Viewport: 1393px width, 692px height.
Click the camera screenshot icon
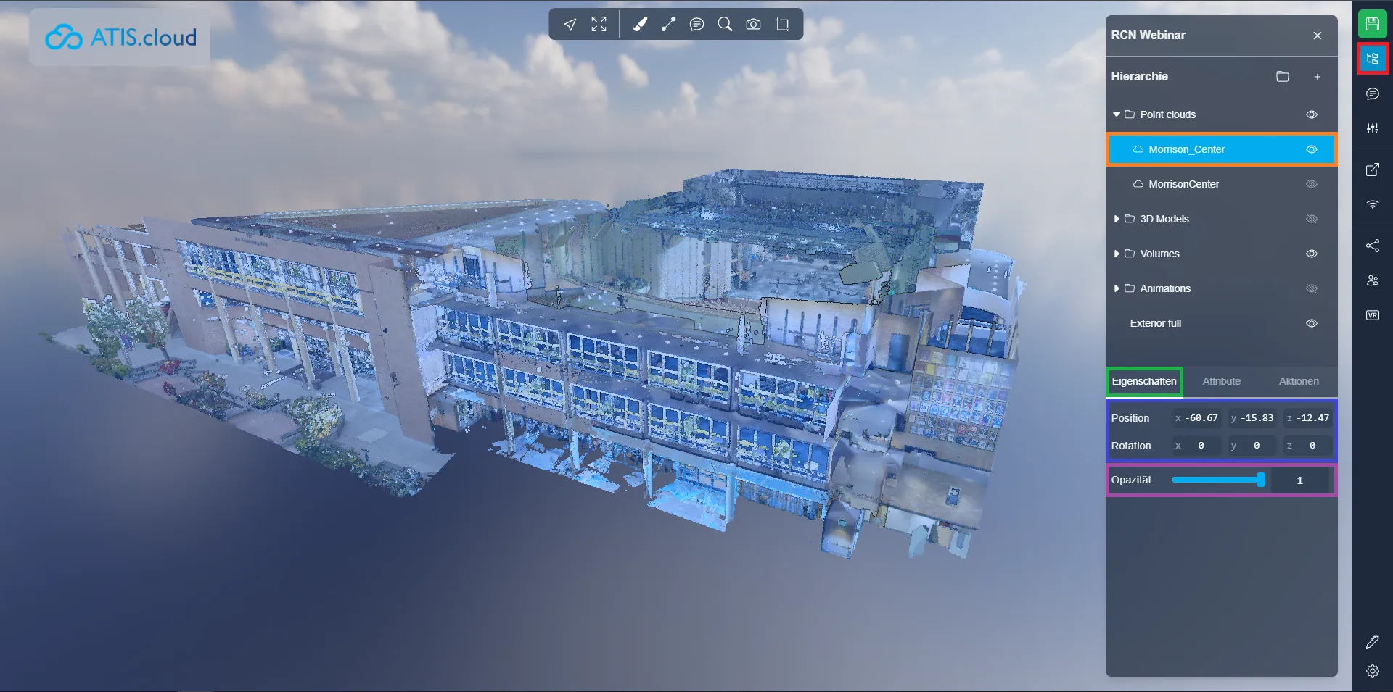pos(754,25)
